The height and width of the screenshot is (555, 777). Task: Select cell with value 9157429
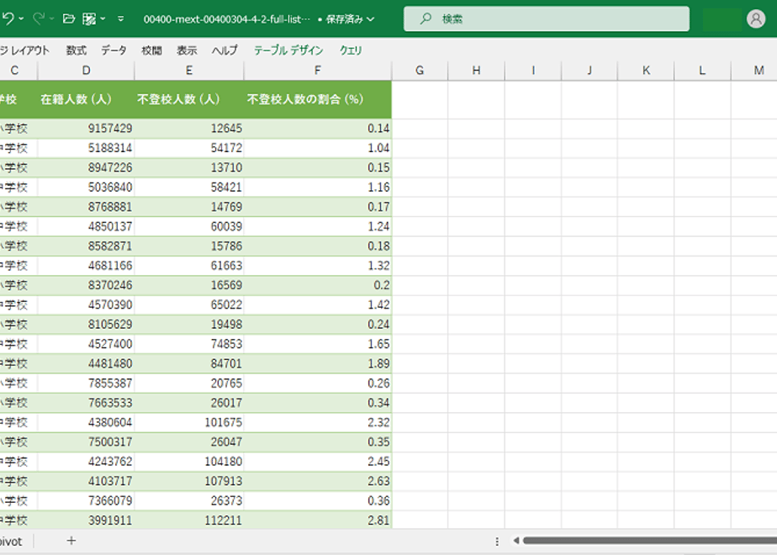coord(86,129)
